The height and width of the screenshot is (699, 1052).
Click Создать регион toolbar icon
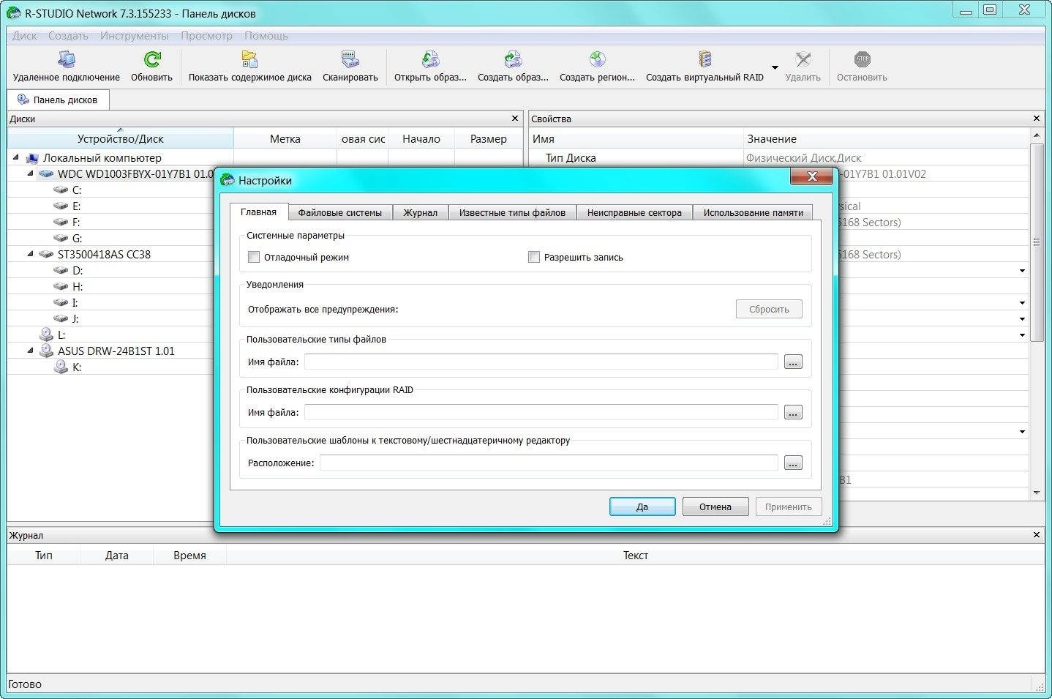click(x=597, y=59)
